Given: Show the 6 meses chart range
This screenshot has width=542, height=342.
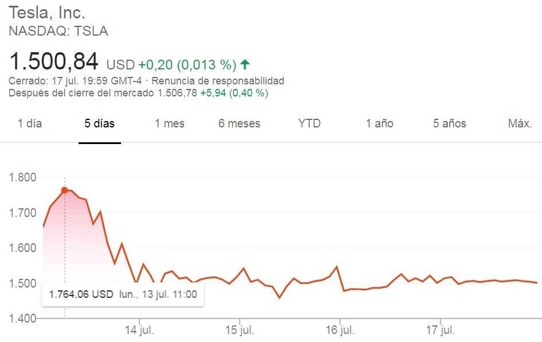Looking at the screenshot, I should pyautogui.click(x=239, y=123).
